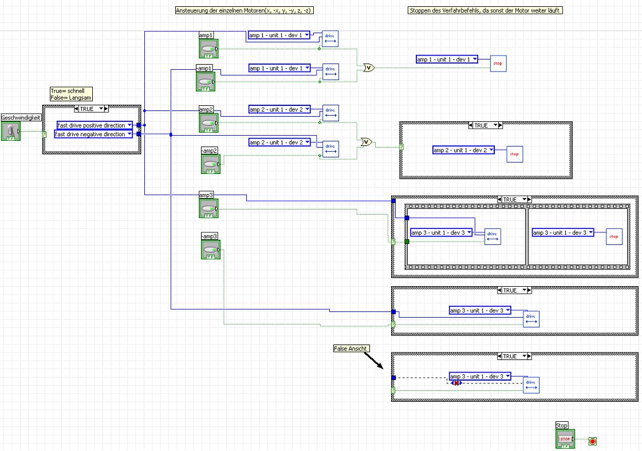This screenshot has height=451, width=642.
Task: Select the stop subVI in the amp 3 sequence frame
Action: click(x=614, y=236)
